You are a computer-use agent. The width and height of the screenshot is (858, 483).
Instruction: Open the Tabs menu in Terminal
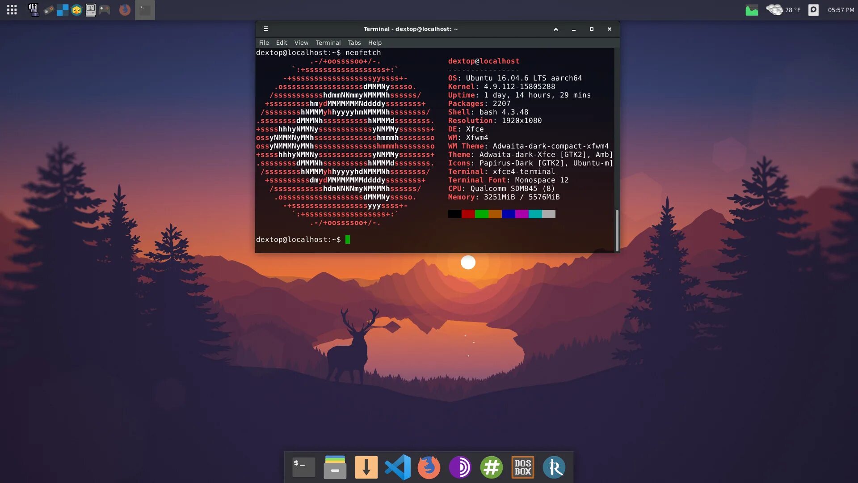coord(354,42)
